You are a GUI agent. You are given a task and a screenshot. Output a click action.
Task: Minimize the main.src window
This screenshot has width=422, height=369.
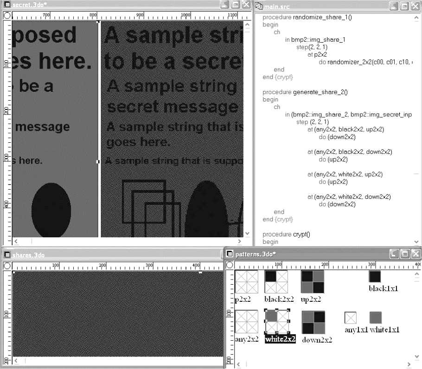pos(394,6)
